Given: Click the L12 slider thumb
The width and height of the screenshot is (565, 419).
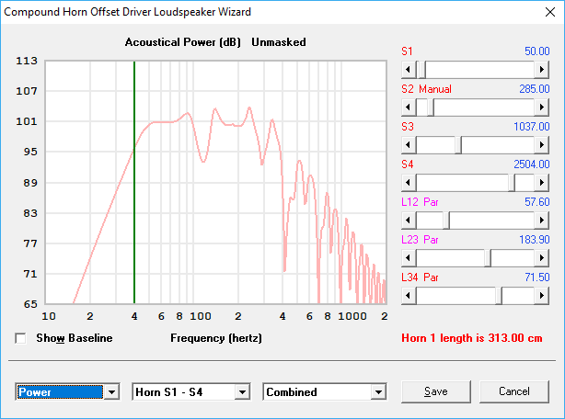Looking at the screenshot, I should tap(446, 221).
